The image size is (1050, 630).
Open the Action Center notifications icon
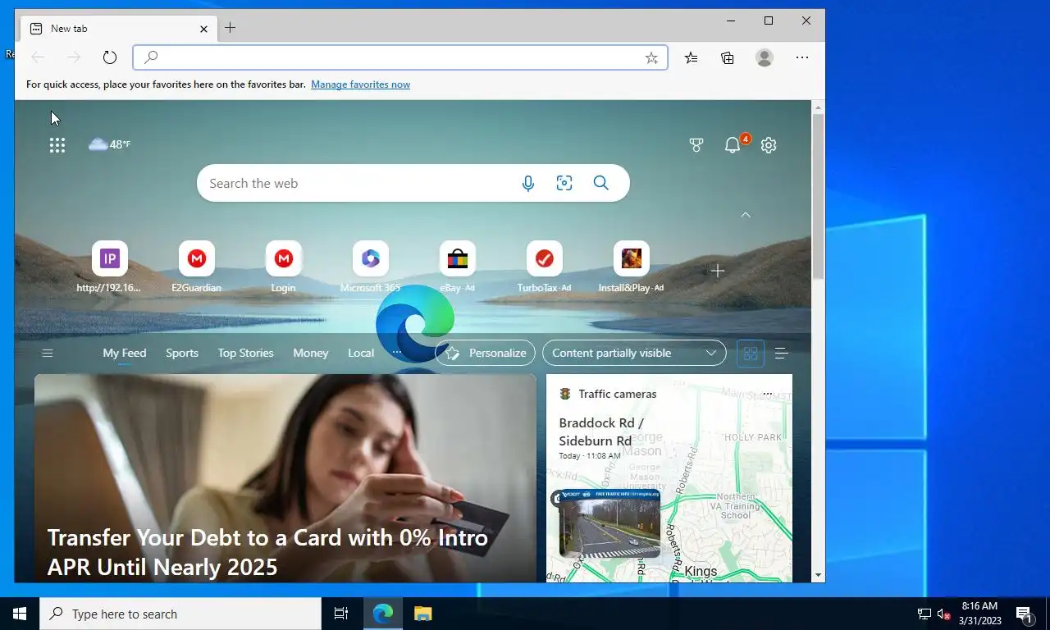(x=1025, y=614)
